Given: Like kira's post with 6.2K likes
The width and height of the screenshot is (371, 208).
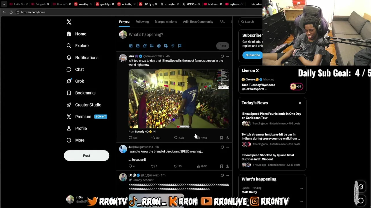Looking at the screenshot, I should (x=179, y=138).
